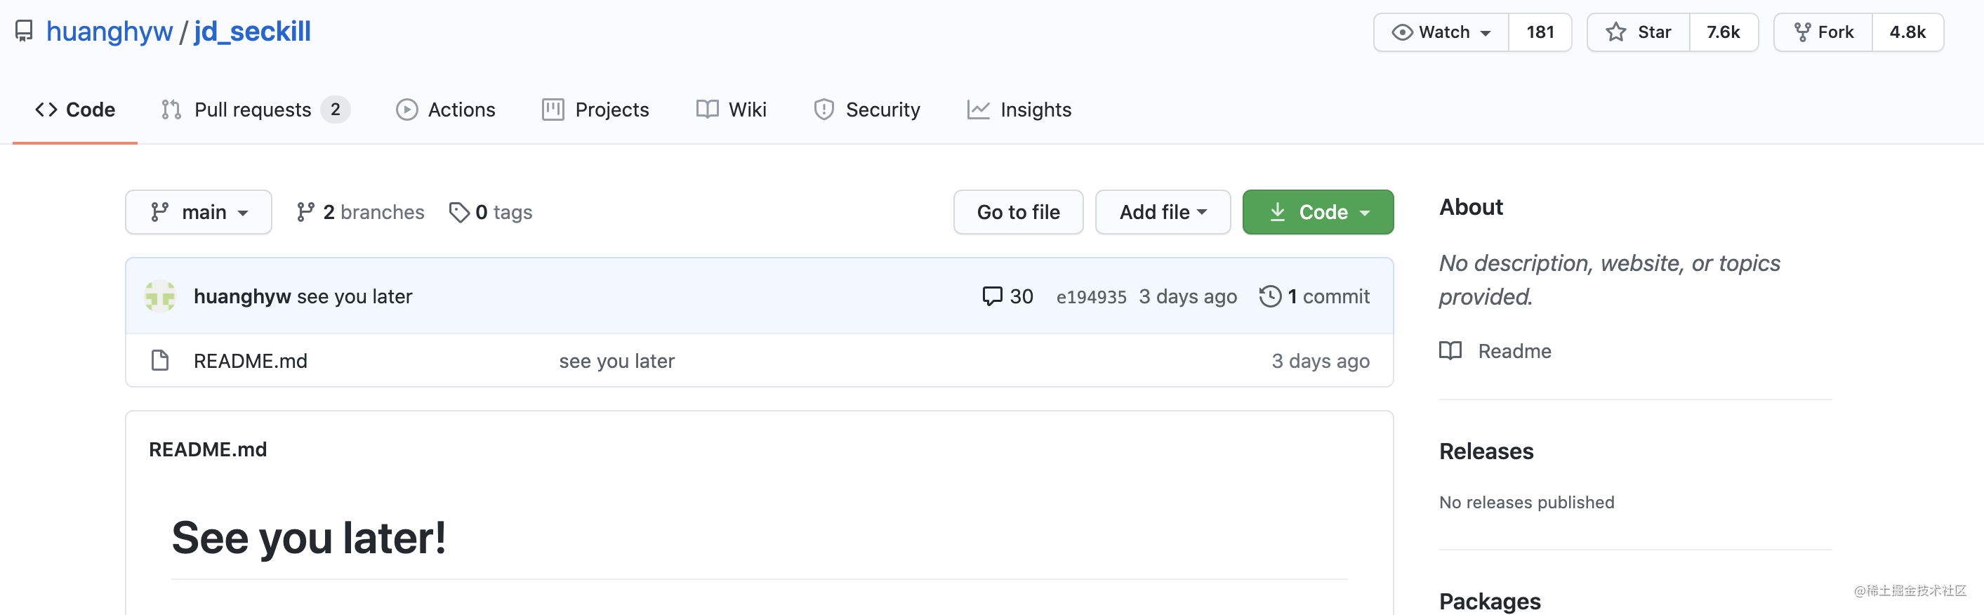The width and height of the screenshot is (1984, 615).
Task: Open the green Code download dropdown
Action: pos(1318,213)
